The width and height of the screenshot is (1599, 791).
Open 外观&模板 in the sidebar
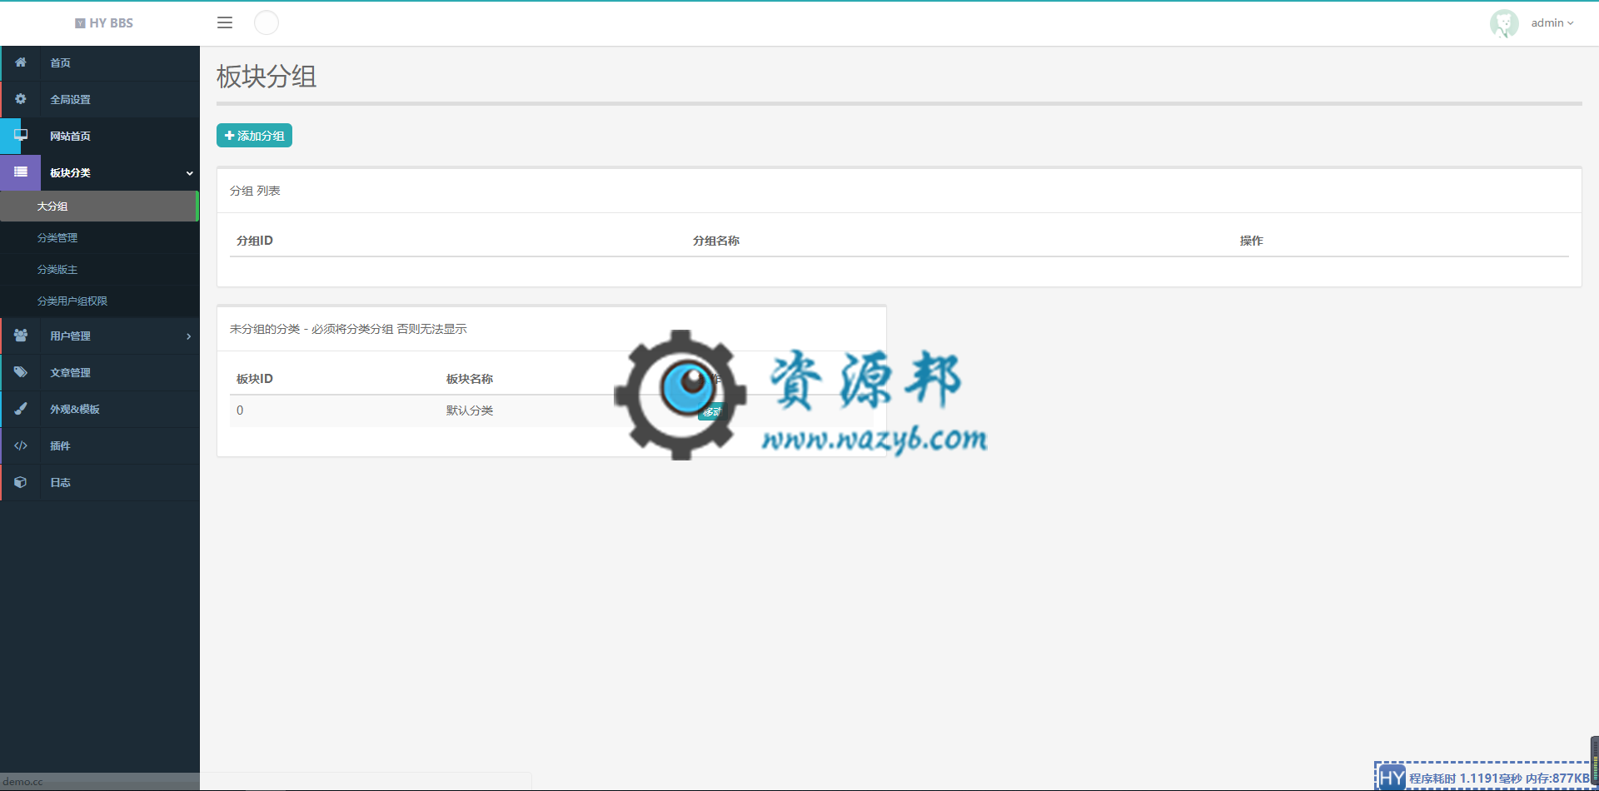(100, 409)
